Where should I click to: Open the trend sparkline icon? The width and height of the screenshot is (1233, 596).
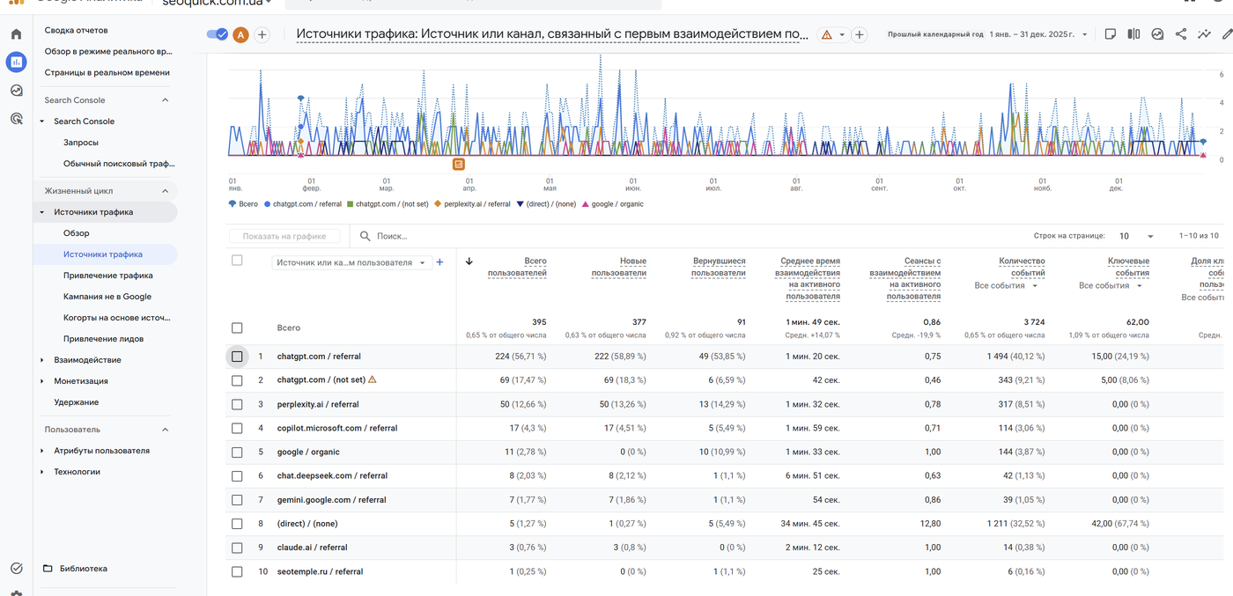[x=1204, y=34]
